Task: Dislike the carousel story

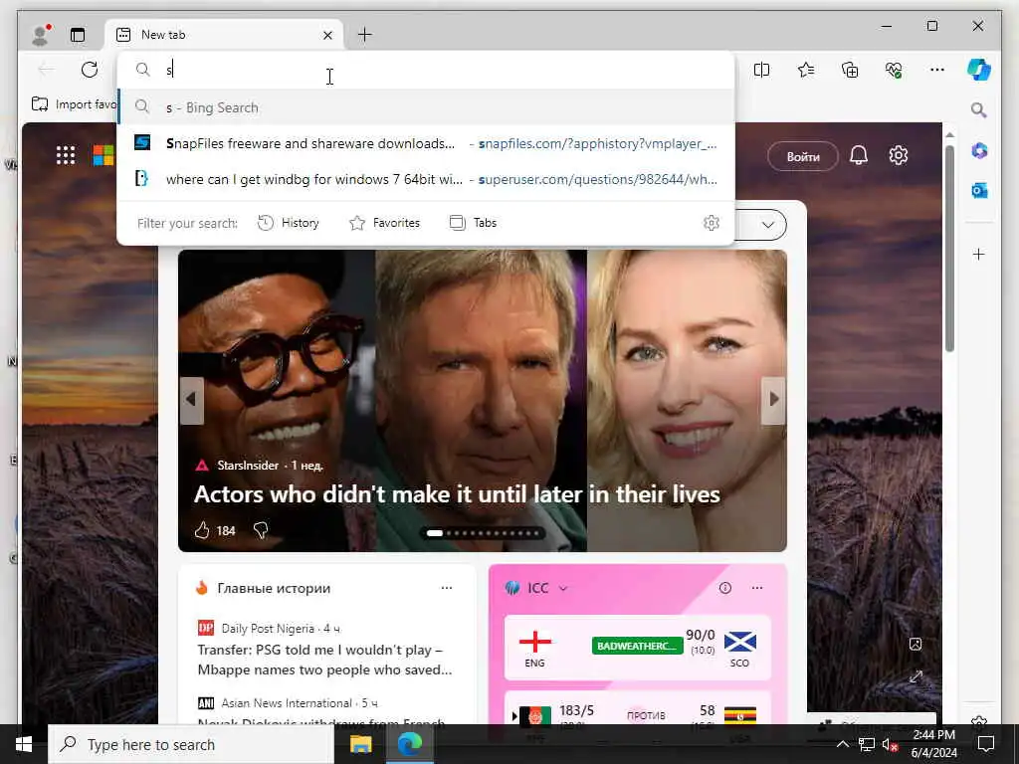Action: [261, 531]
